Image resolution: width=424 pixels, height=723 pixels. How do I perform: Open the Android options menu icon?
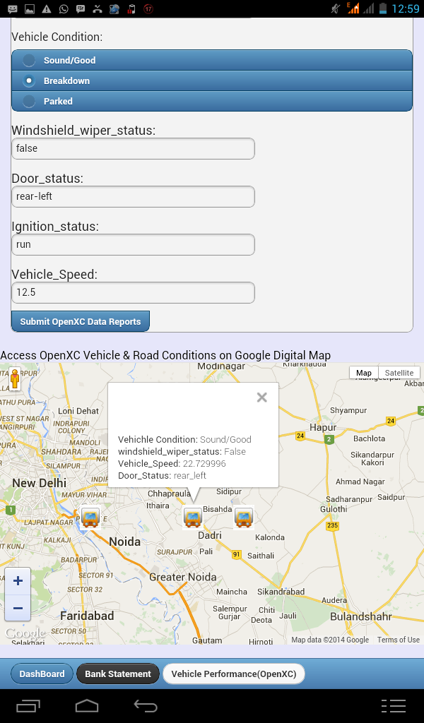tap(394, 706)
